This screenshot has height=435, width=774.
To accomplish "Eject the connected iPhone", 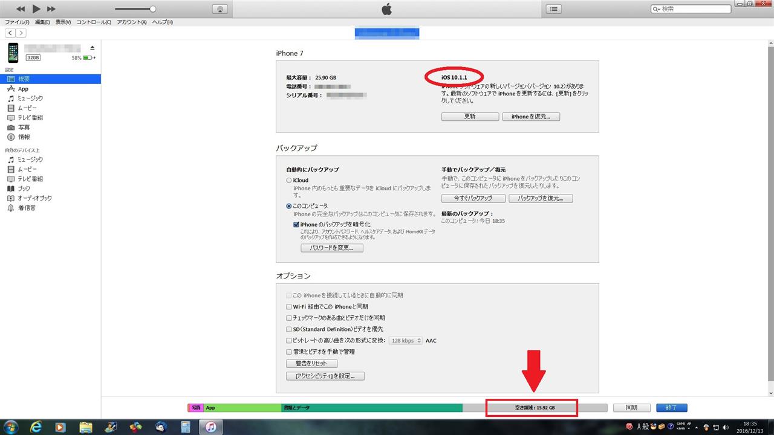I will point(93,48).
